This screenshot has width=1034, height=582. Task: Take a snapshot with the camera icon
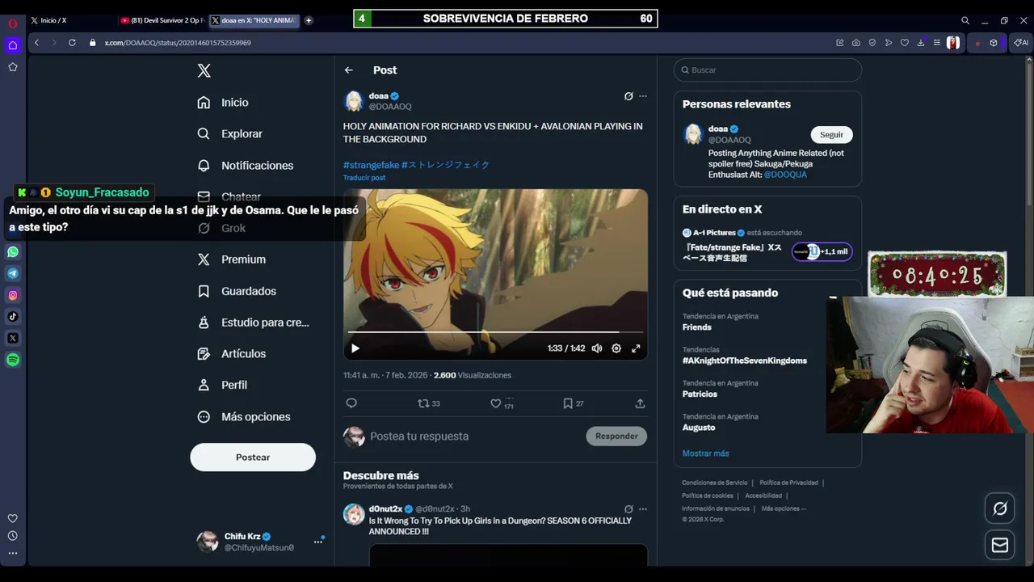[x=856, y=43]
